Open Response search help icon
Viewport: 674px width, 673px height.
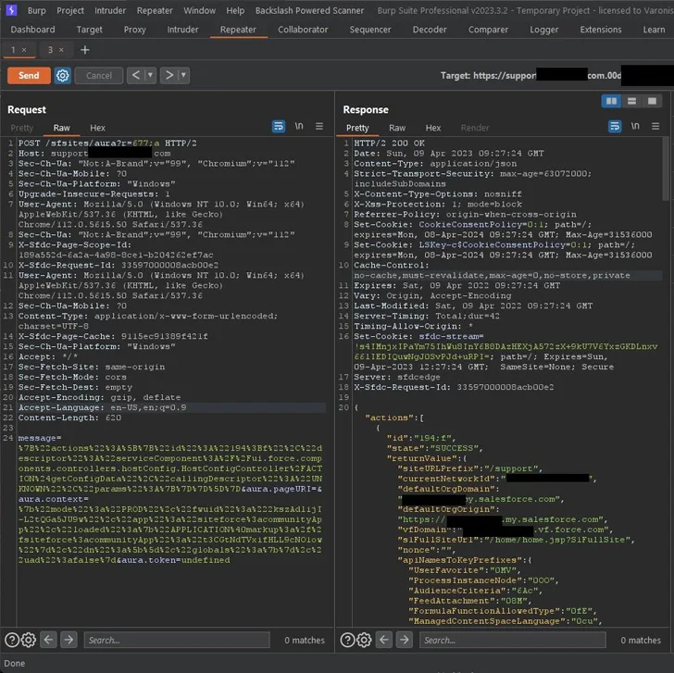tap(347, 641)
